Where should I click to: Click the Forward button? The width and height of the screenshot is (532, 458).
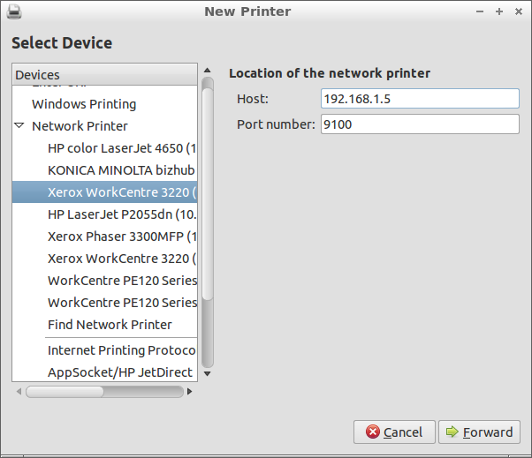coord(479,432)
